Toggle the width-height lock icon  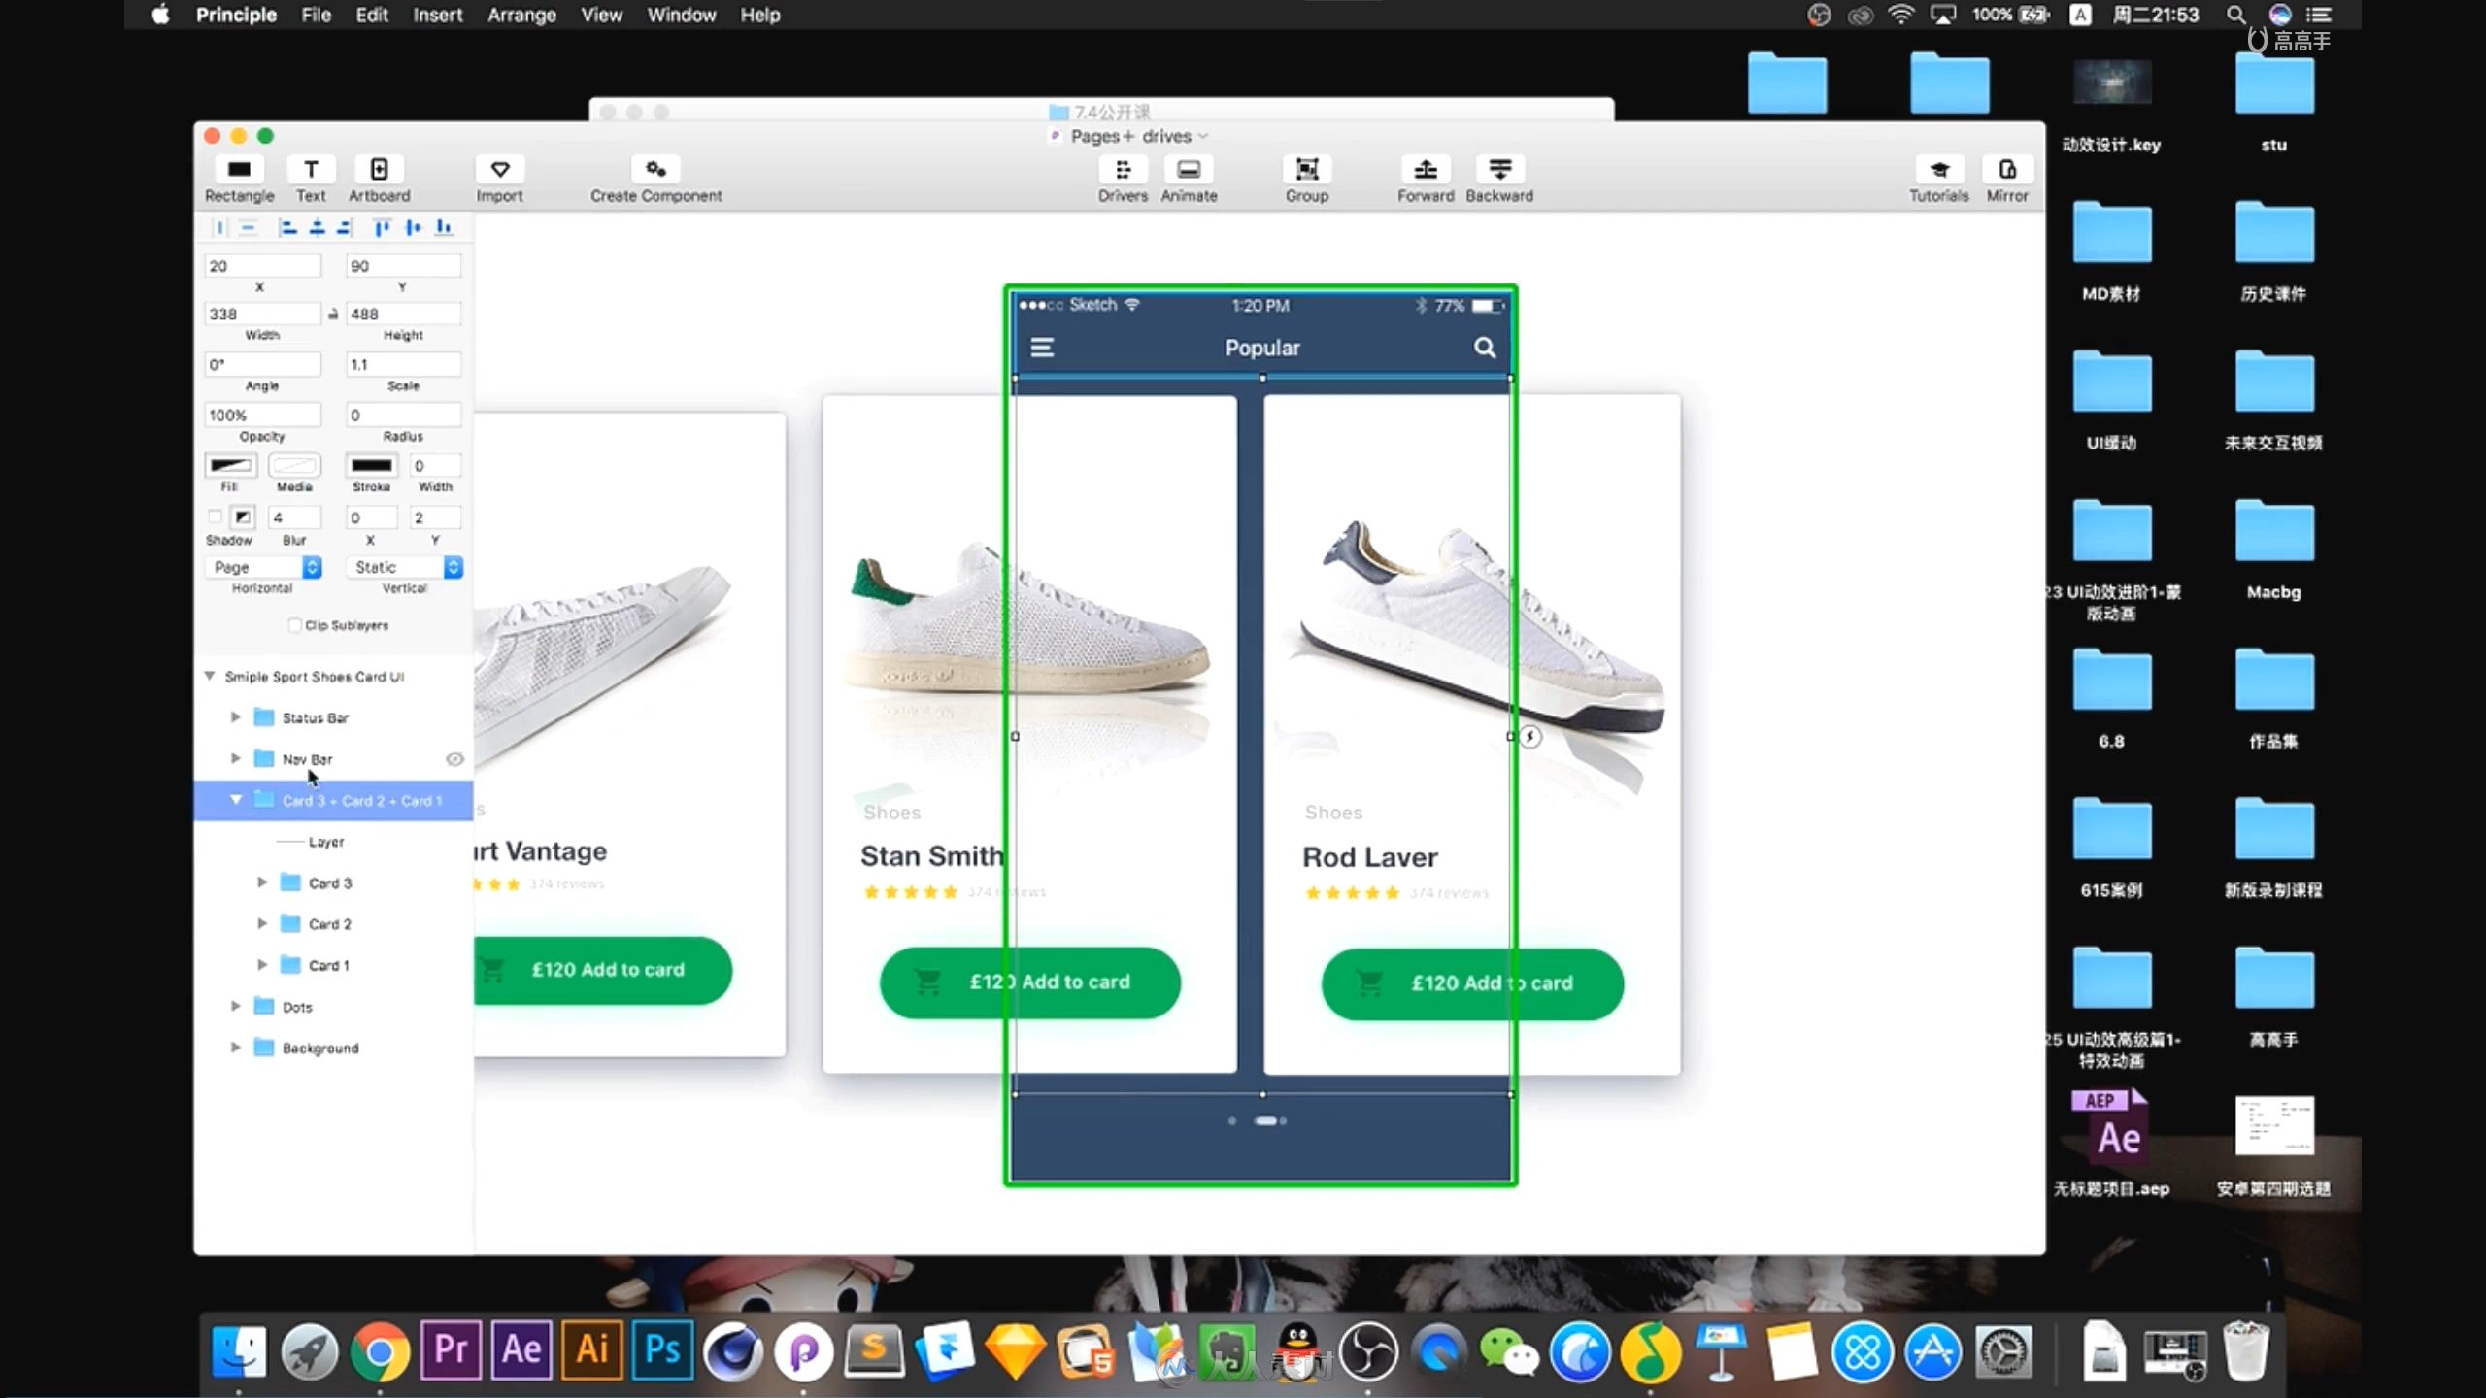[x=333, y=314]
